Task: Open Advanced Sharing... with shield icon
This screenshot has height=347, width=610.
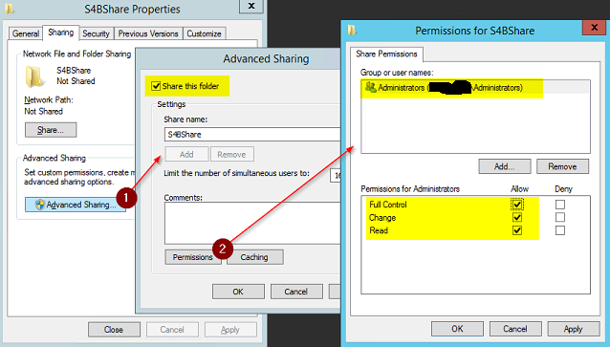Action: click(x=76, y=205)
